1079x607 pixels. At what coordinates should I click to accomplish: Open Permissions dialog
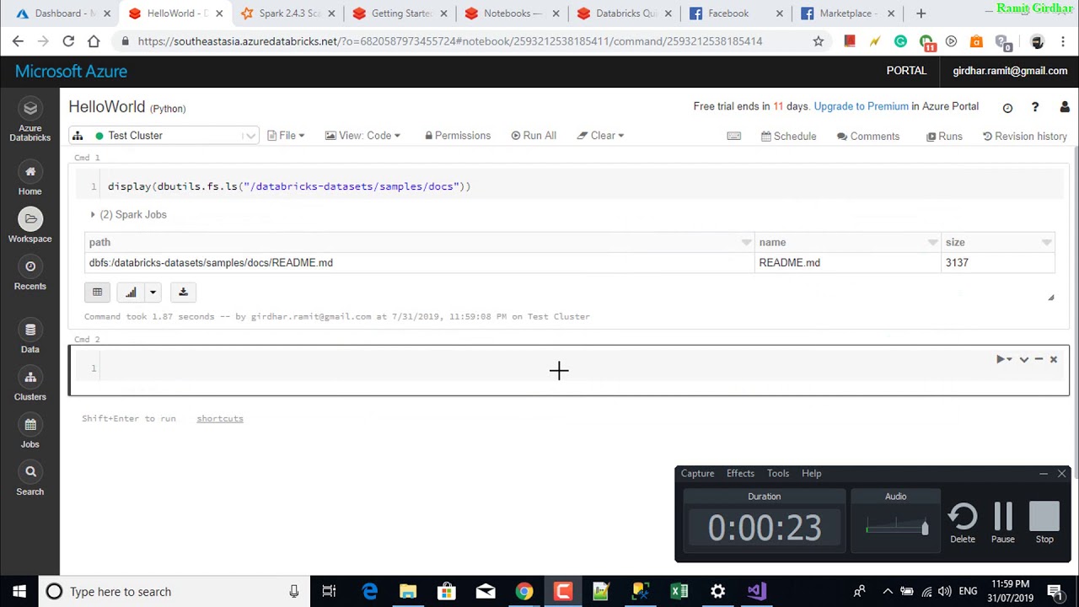click(458, 136)
